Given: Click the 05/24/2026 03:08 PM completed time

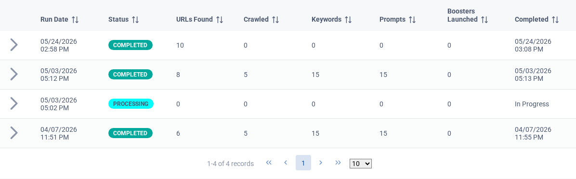Looking at the screenshot, I should [533, 45].
